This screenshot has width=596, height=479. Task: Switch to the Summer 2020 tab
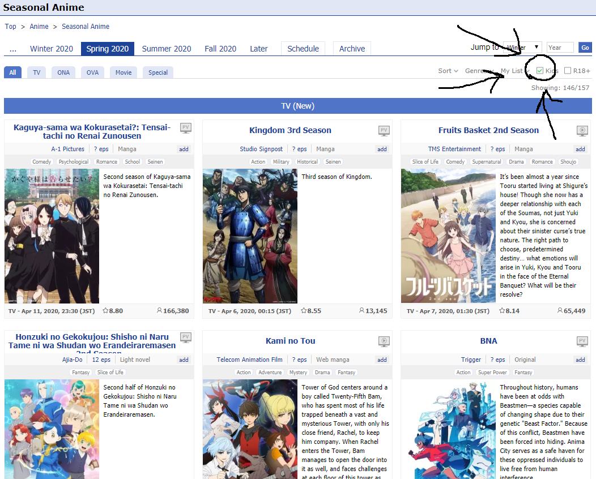[167, 49]
